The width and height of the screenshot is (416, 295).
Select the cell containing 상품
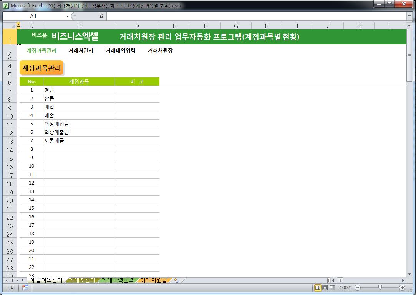pyautogui.click(x=79, y=99)
